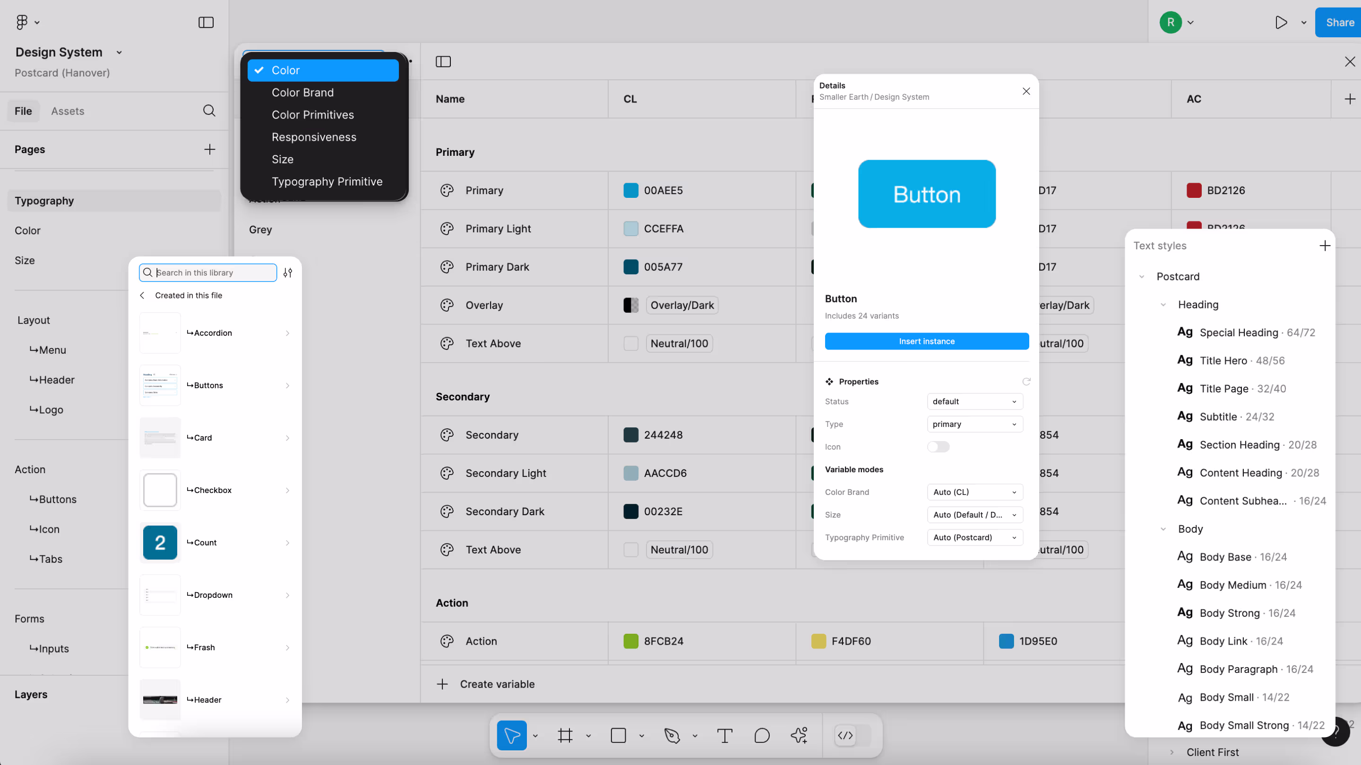Click the 8FCB24 Action color swatch

[631, 641]
